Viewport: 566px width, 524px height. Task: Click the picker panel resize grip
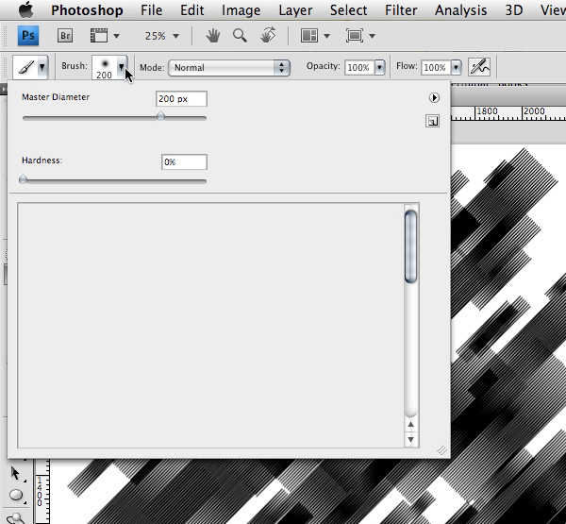coord(441,450)
